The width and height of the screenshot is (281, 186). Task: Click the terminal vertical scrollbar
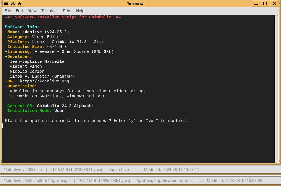click(x=277, y=89)
